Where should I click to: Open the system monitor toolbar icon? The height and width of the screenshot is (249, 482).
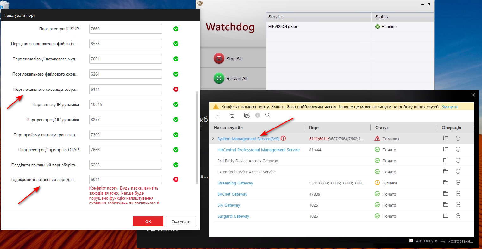pyautogui.click(x=232, y=115)
